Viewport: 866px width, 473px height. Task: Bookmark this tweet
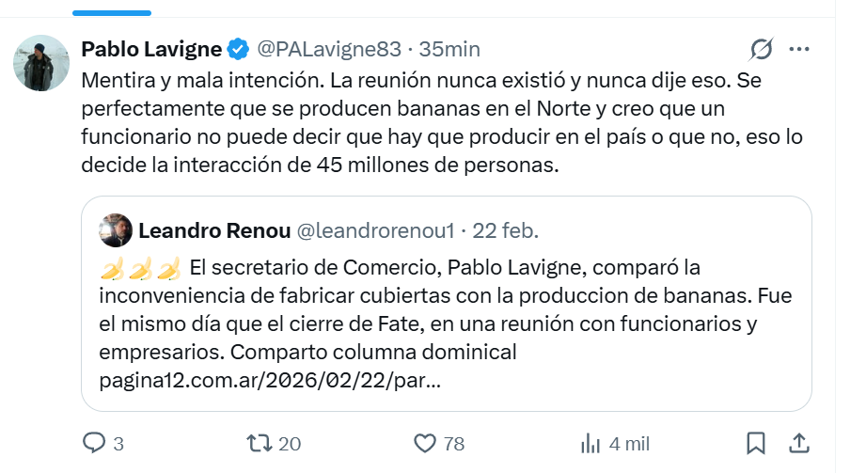755,443
